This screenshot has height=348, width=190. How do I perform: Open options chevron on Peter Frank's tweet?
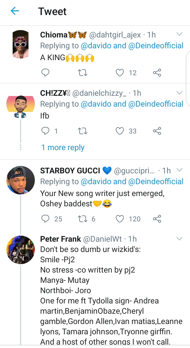(179, 239)
